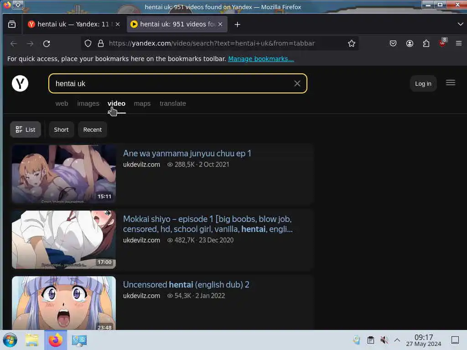The width and height of the screenshot is (467, 350).
Task: Open the computer monitor taskbar app
Action: (x=79, y=340)
